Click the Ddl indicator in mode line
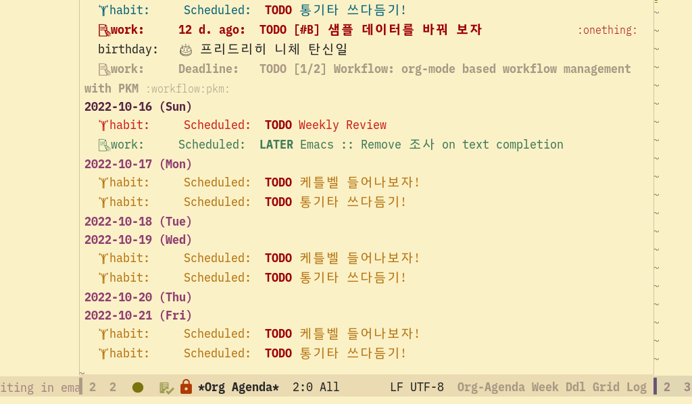692x404 pixels. (x=576, y=387)
